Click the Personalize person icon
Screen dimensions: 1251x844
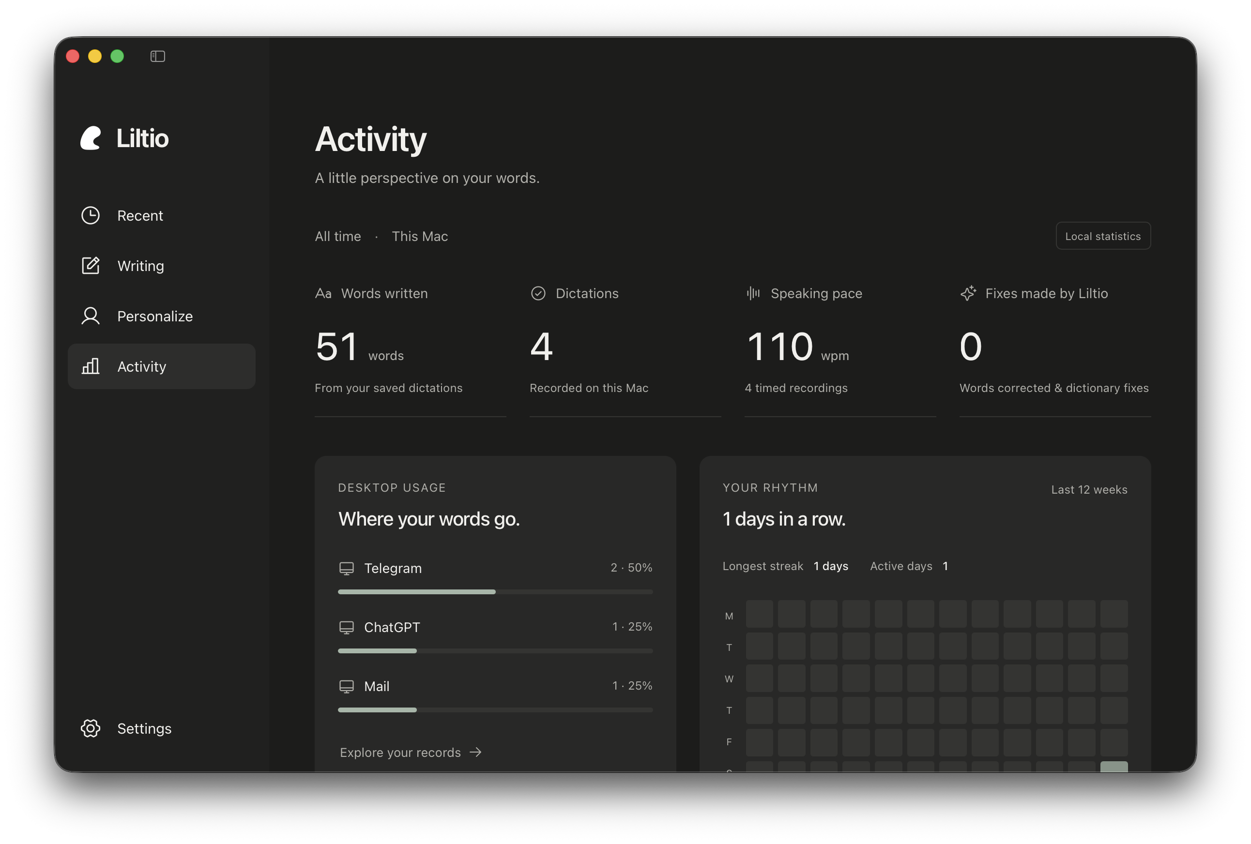point(91,316)
